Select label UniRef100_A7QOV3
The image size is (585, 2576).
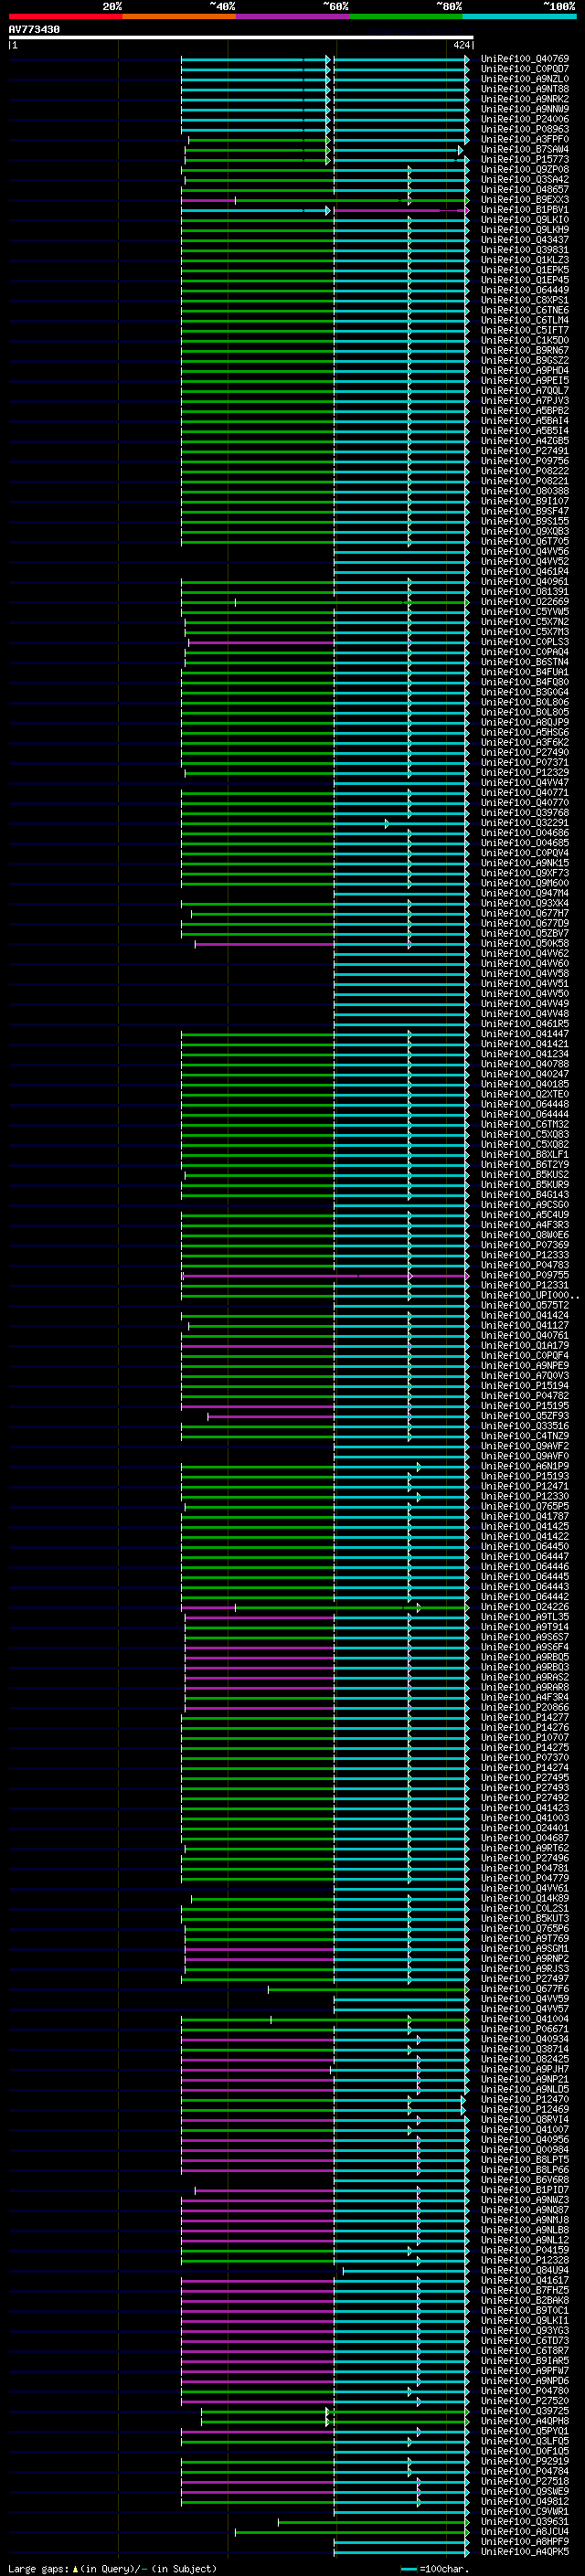[x=525, y=1375]
